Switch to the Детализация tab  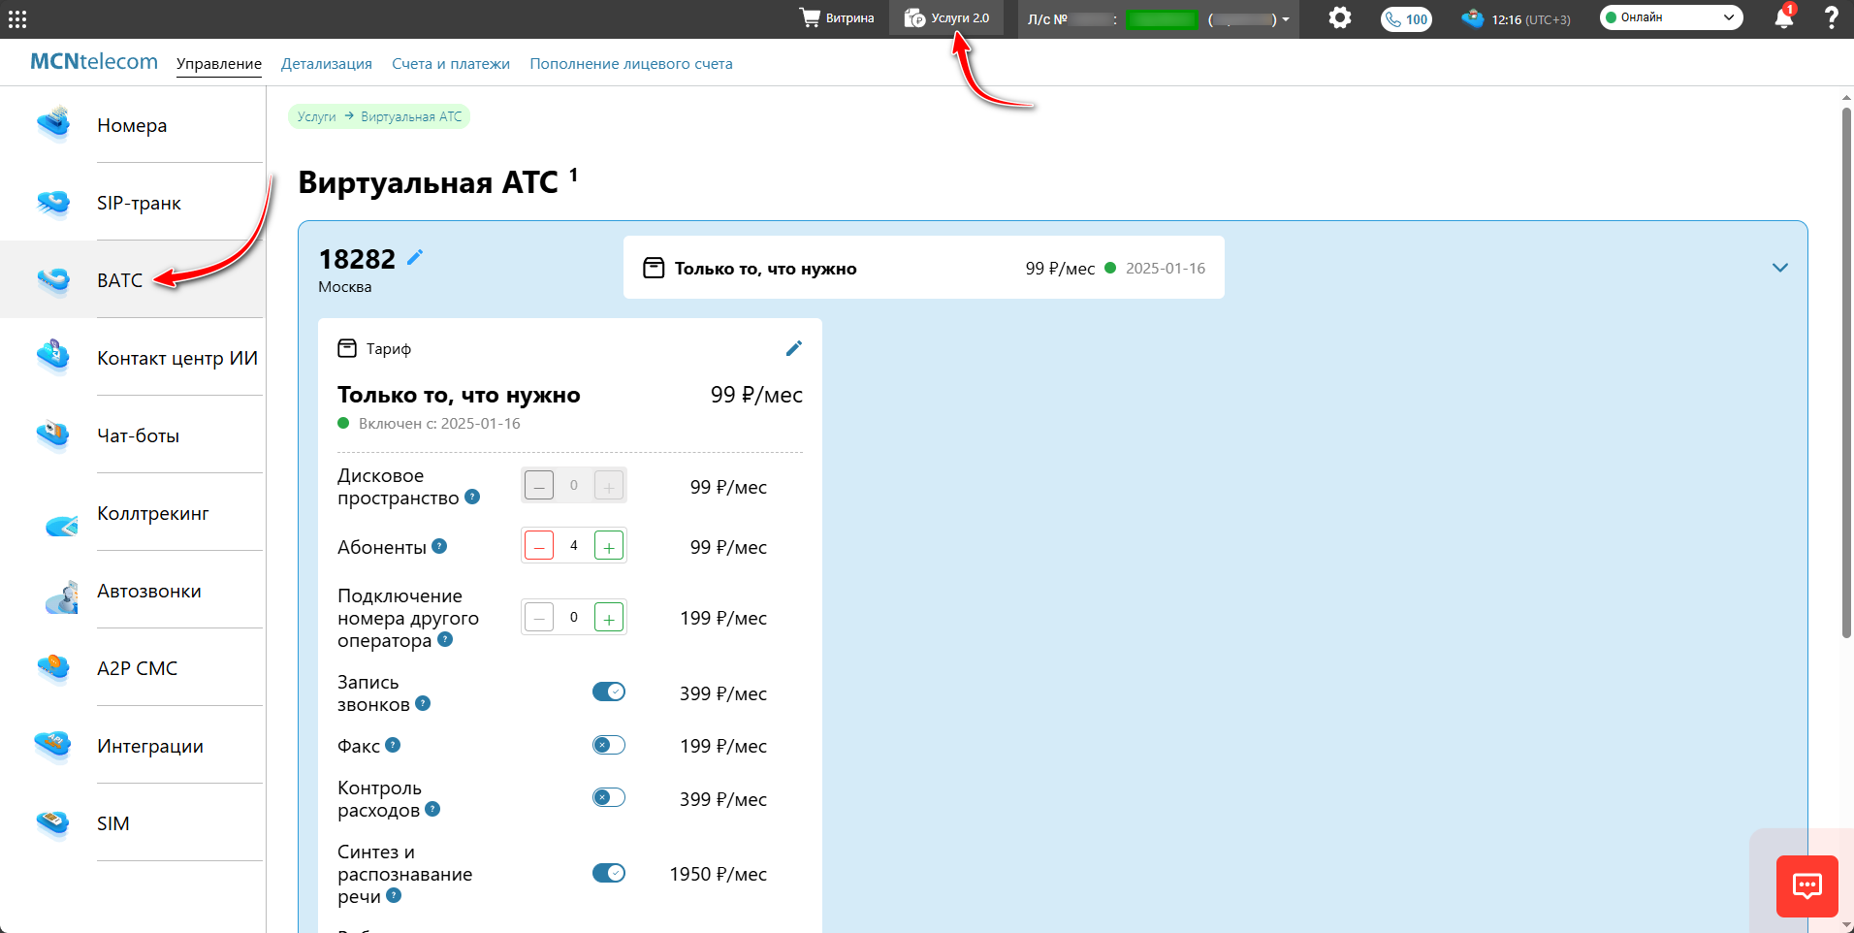(326, 64)
